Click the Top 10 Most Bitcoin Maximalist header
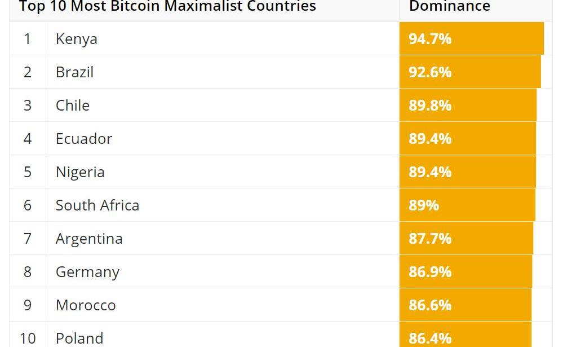 pos(167,7)
